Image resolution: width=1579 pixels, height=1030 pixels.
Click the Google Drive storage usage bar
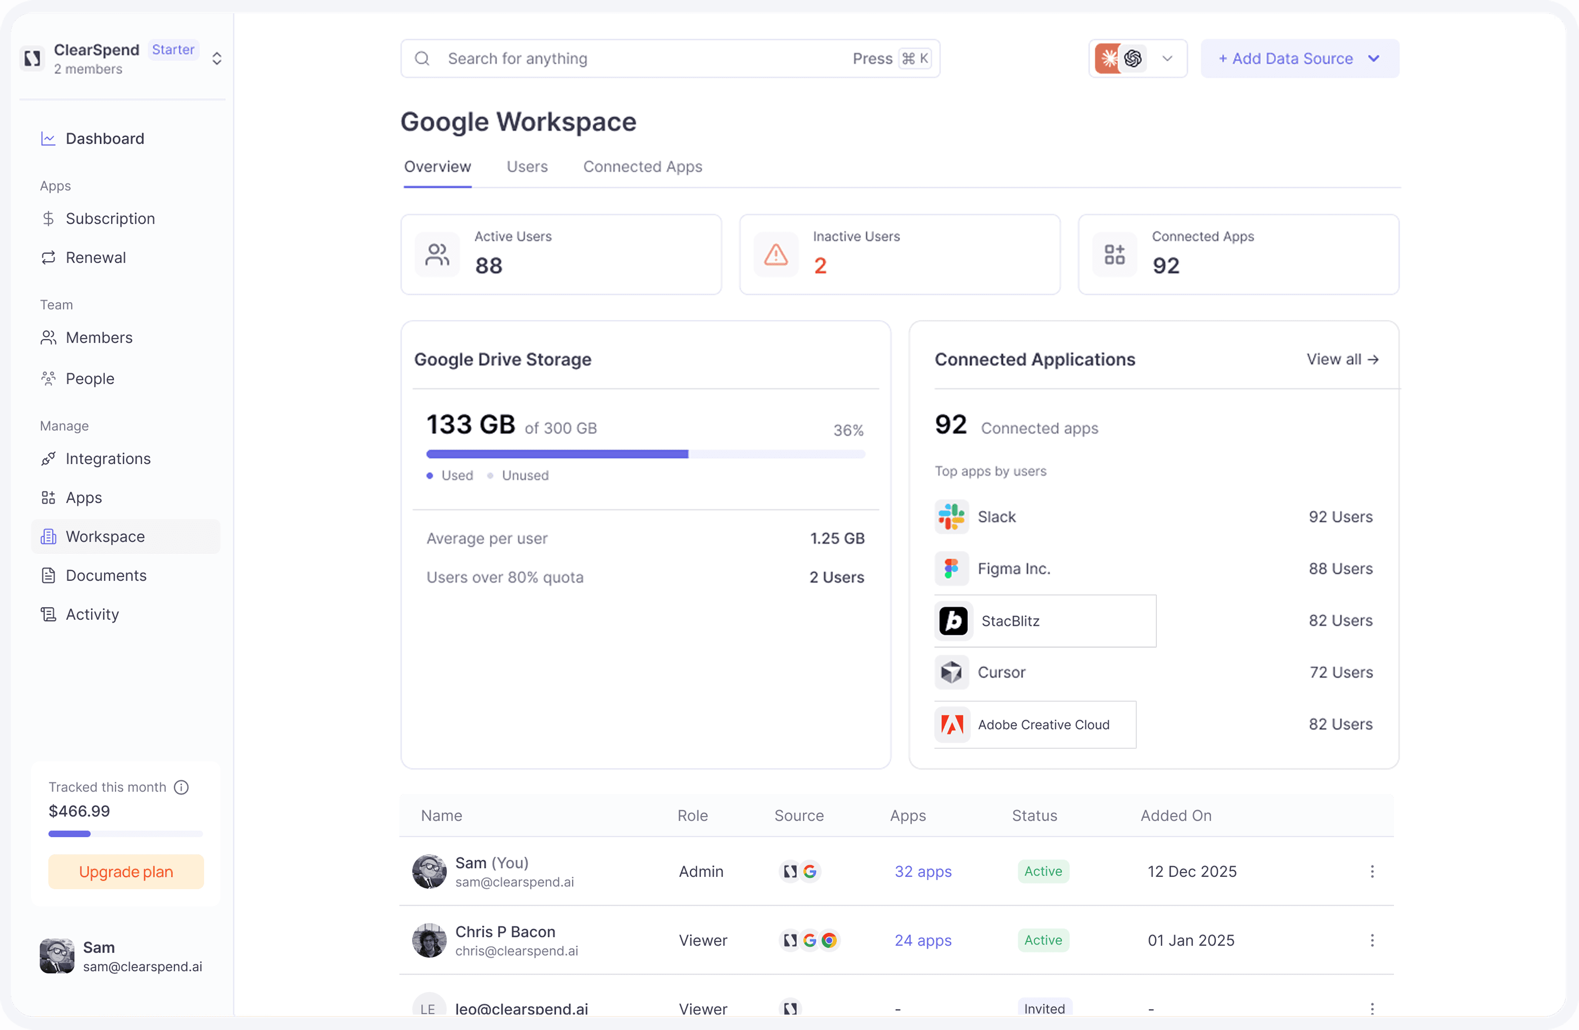[x=646, y=454]
